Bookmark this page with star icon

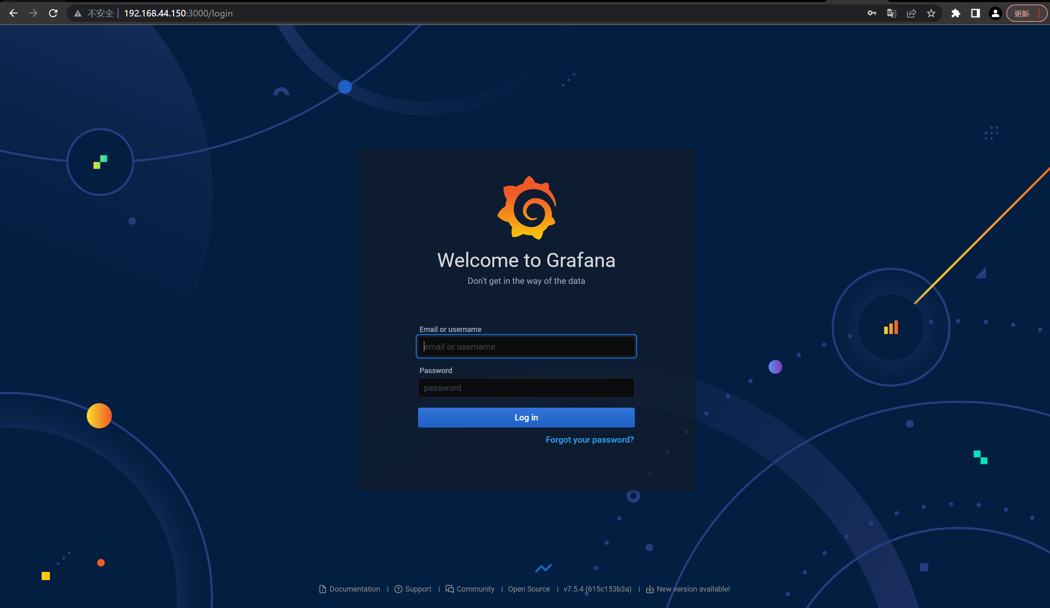click(931, 13)
